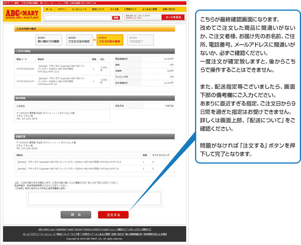Focus the product search field
This screenshot has height=245, width=301.
click(78, 18)
